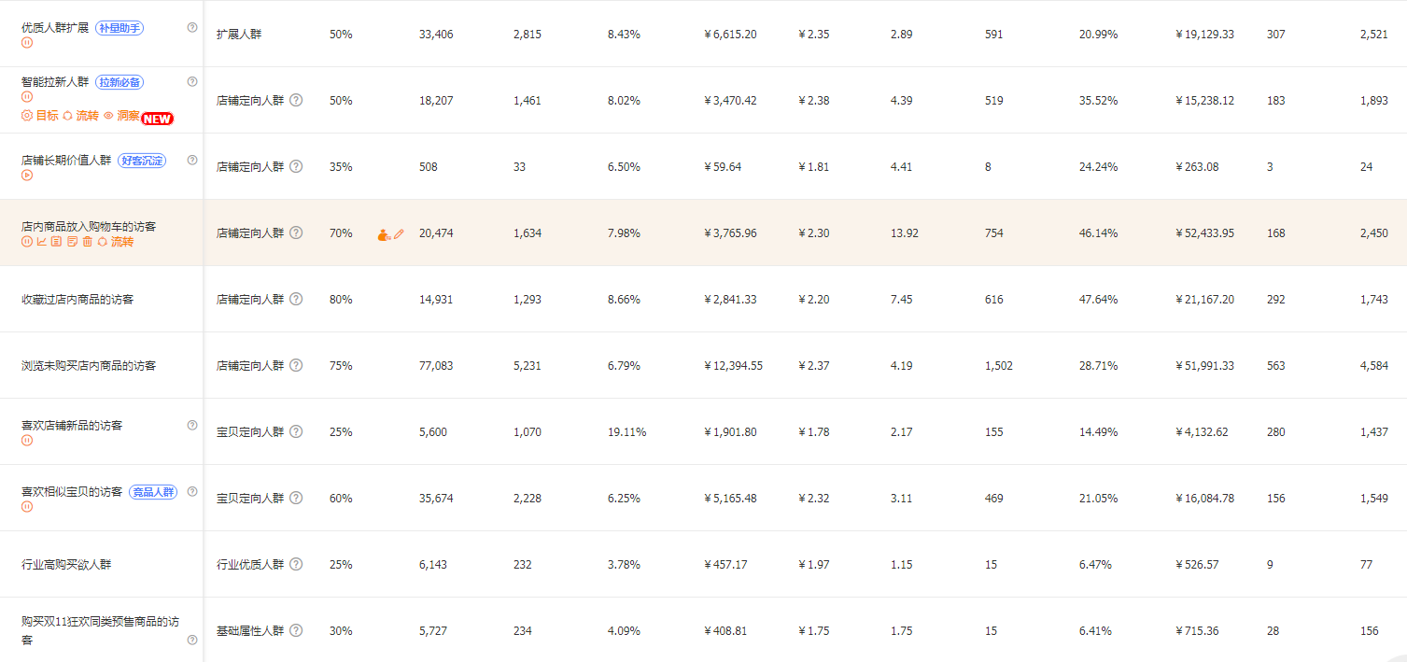Open trend chart icon for 店内商品放入购物车的访客

[x=42, y=242]
